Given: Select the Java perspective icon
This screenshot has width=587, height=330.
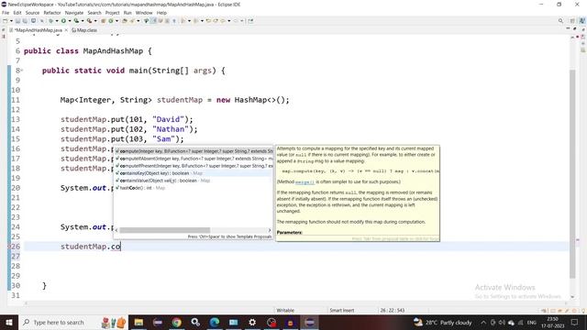Looking at the screenshot, I should [x=581, y=21].
